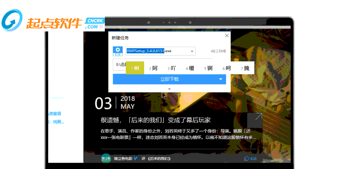Expand 立即下载 button options arrow
The width and height of the screenshot is (339, 169).
[x=221, y=79]
